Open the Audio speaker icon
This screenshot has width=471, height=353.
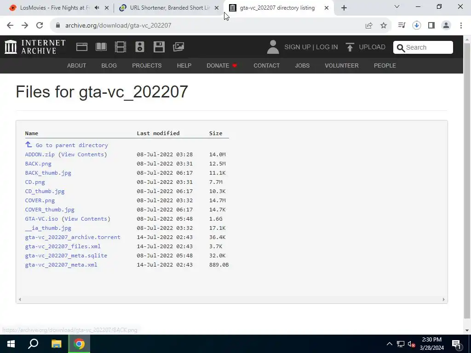[140, 47]
